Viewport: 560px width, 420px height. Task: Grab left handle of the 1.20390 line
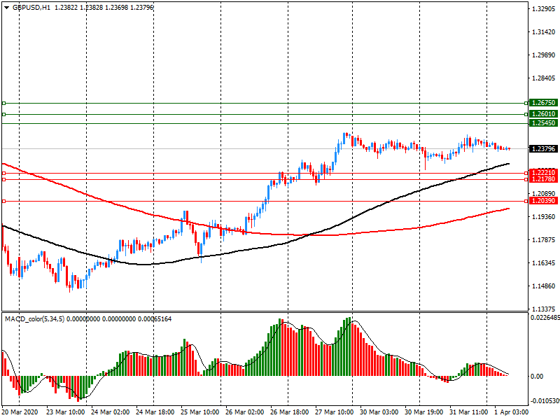pos(4,202)
